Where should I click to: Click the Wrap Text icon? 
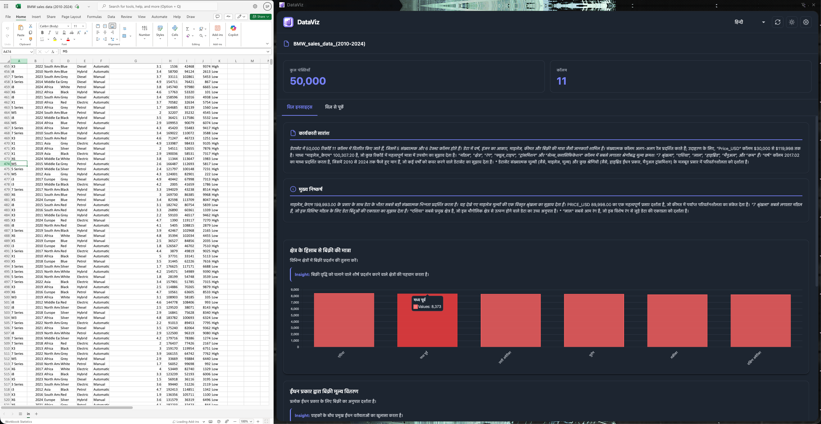click(124, 29)
